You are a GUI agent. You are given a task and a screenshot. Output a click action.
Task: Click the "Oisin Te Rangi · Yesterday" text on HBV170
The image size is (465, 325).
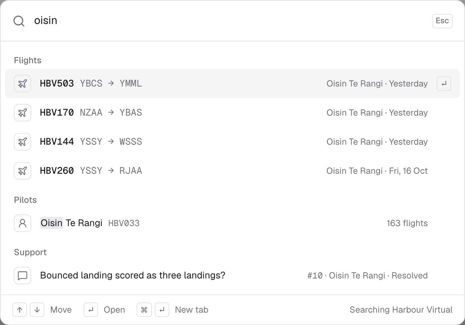(x=377, y=113)
